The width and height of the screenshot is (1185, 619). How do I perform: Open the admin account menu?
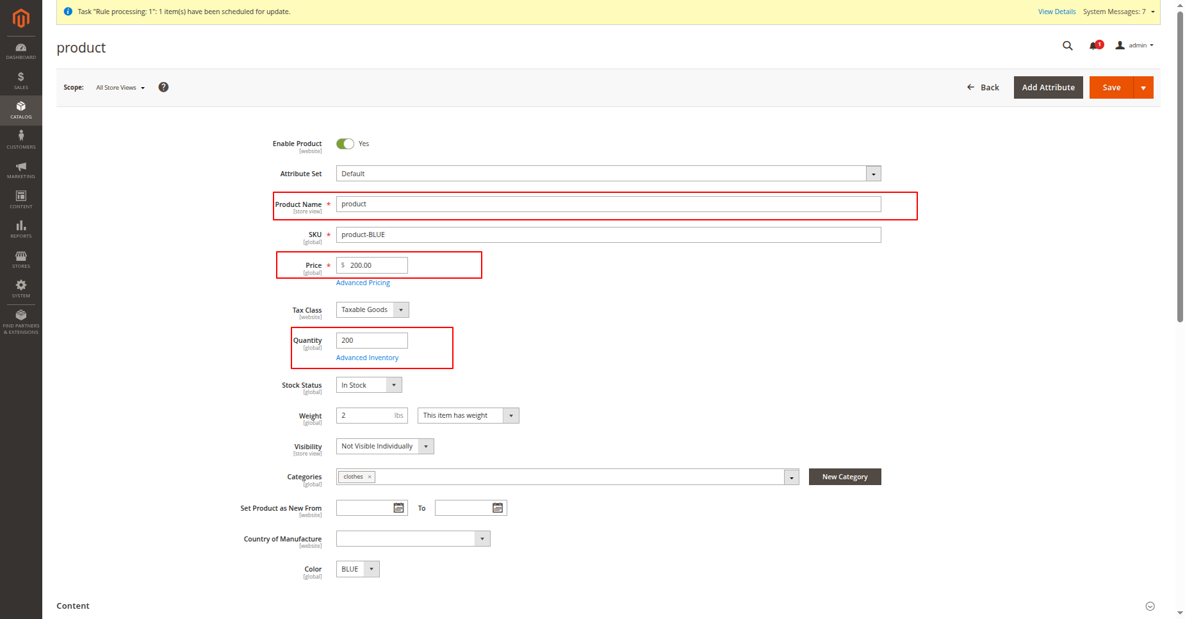(x=1134, y=45)
